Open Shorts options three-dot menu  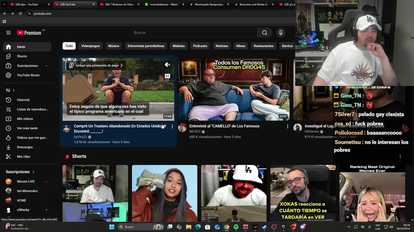click(x=400, y=157)
